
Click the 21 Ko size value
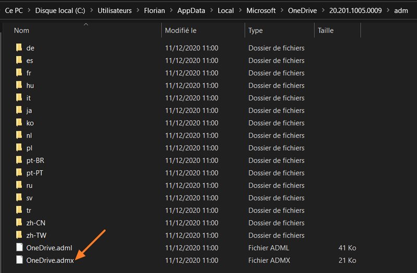pos(347,260)
